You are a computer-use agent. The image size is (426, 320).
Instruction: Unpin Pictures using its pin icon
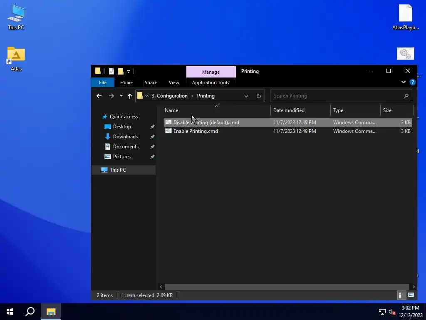pyautogui.click(x=152, y=157)
